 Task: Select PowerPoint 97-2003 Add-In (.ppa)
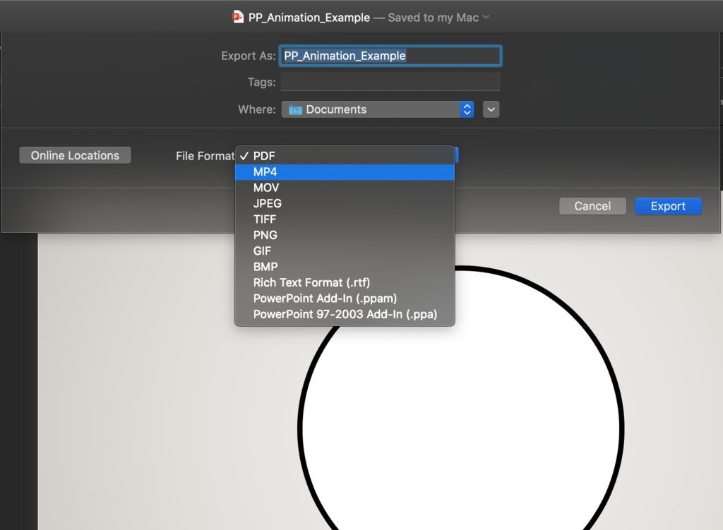[345, 314]
